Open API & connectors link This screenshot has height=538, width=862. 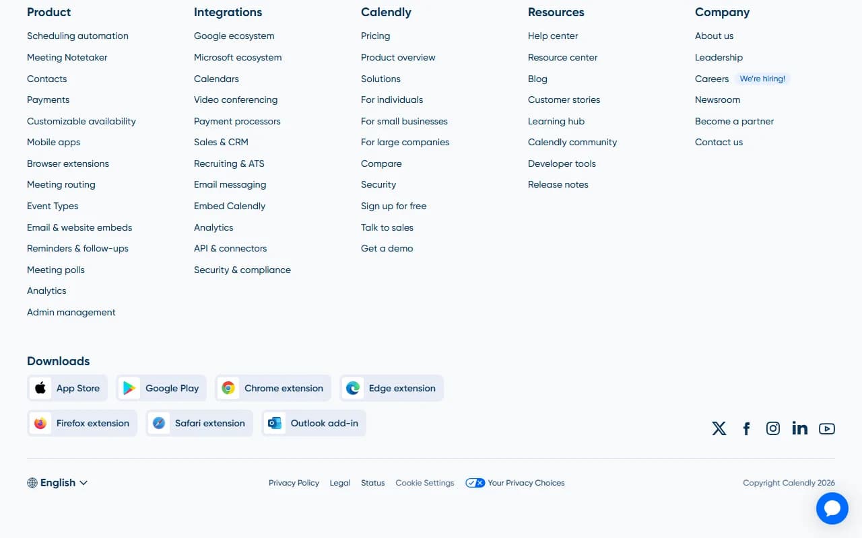[230, 248]
